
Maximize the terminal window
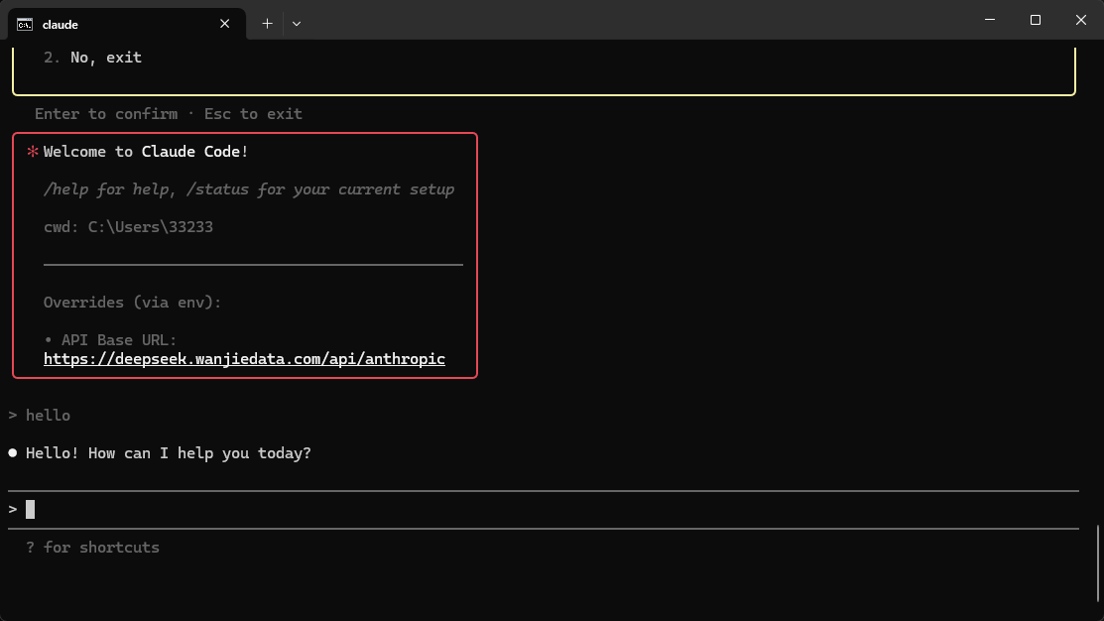(1036, 20)
